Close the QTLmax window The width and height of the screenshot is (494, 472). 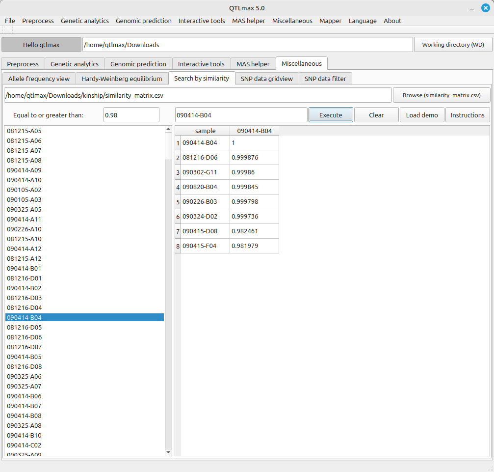485,8
